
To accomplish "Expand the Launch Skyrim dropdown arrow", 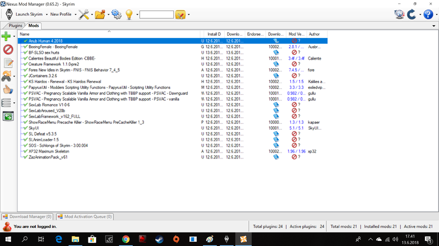I will [46, 15].
